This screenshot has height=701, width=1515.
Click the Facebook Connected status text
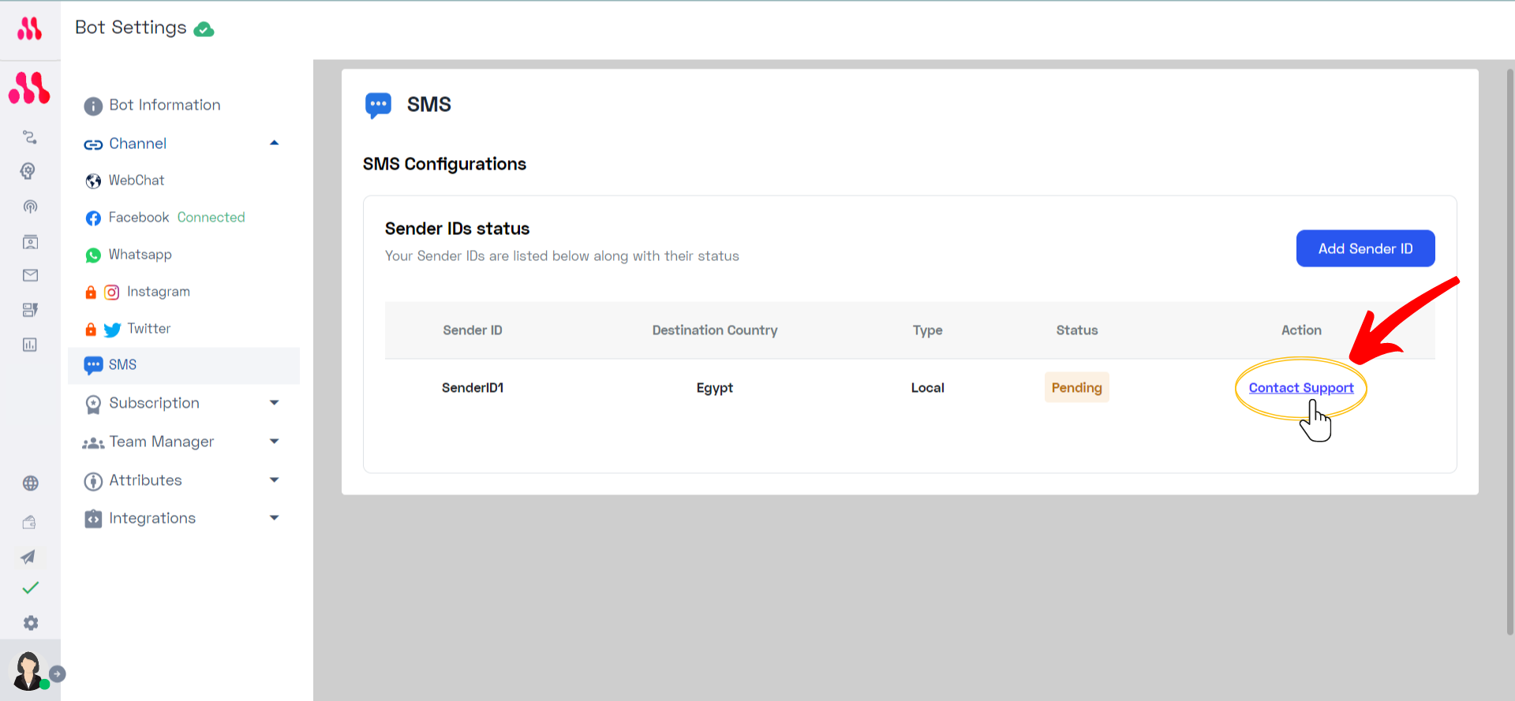pos(211,218)
